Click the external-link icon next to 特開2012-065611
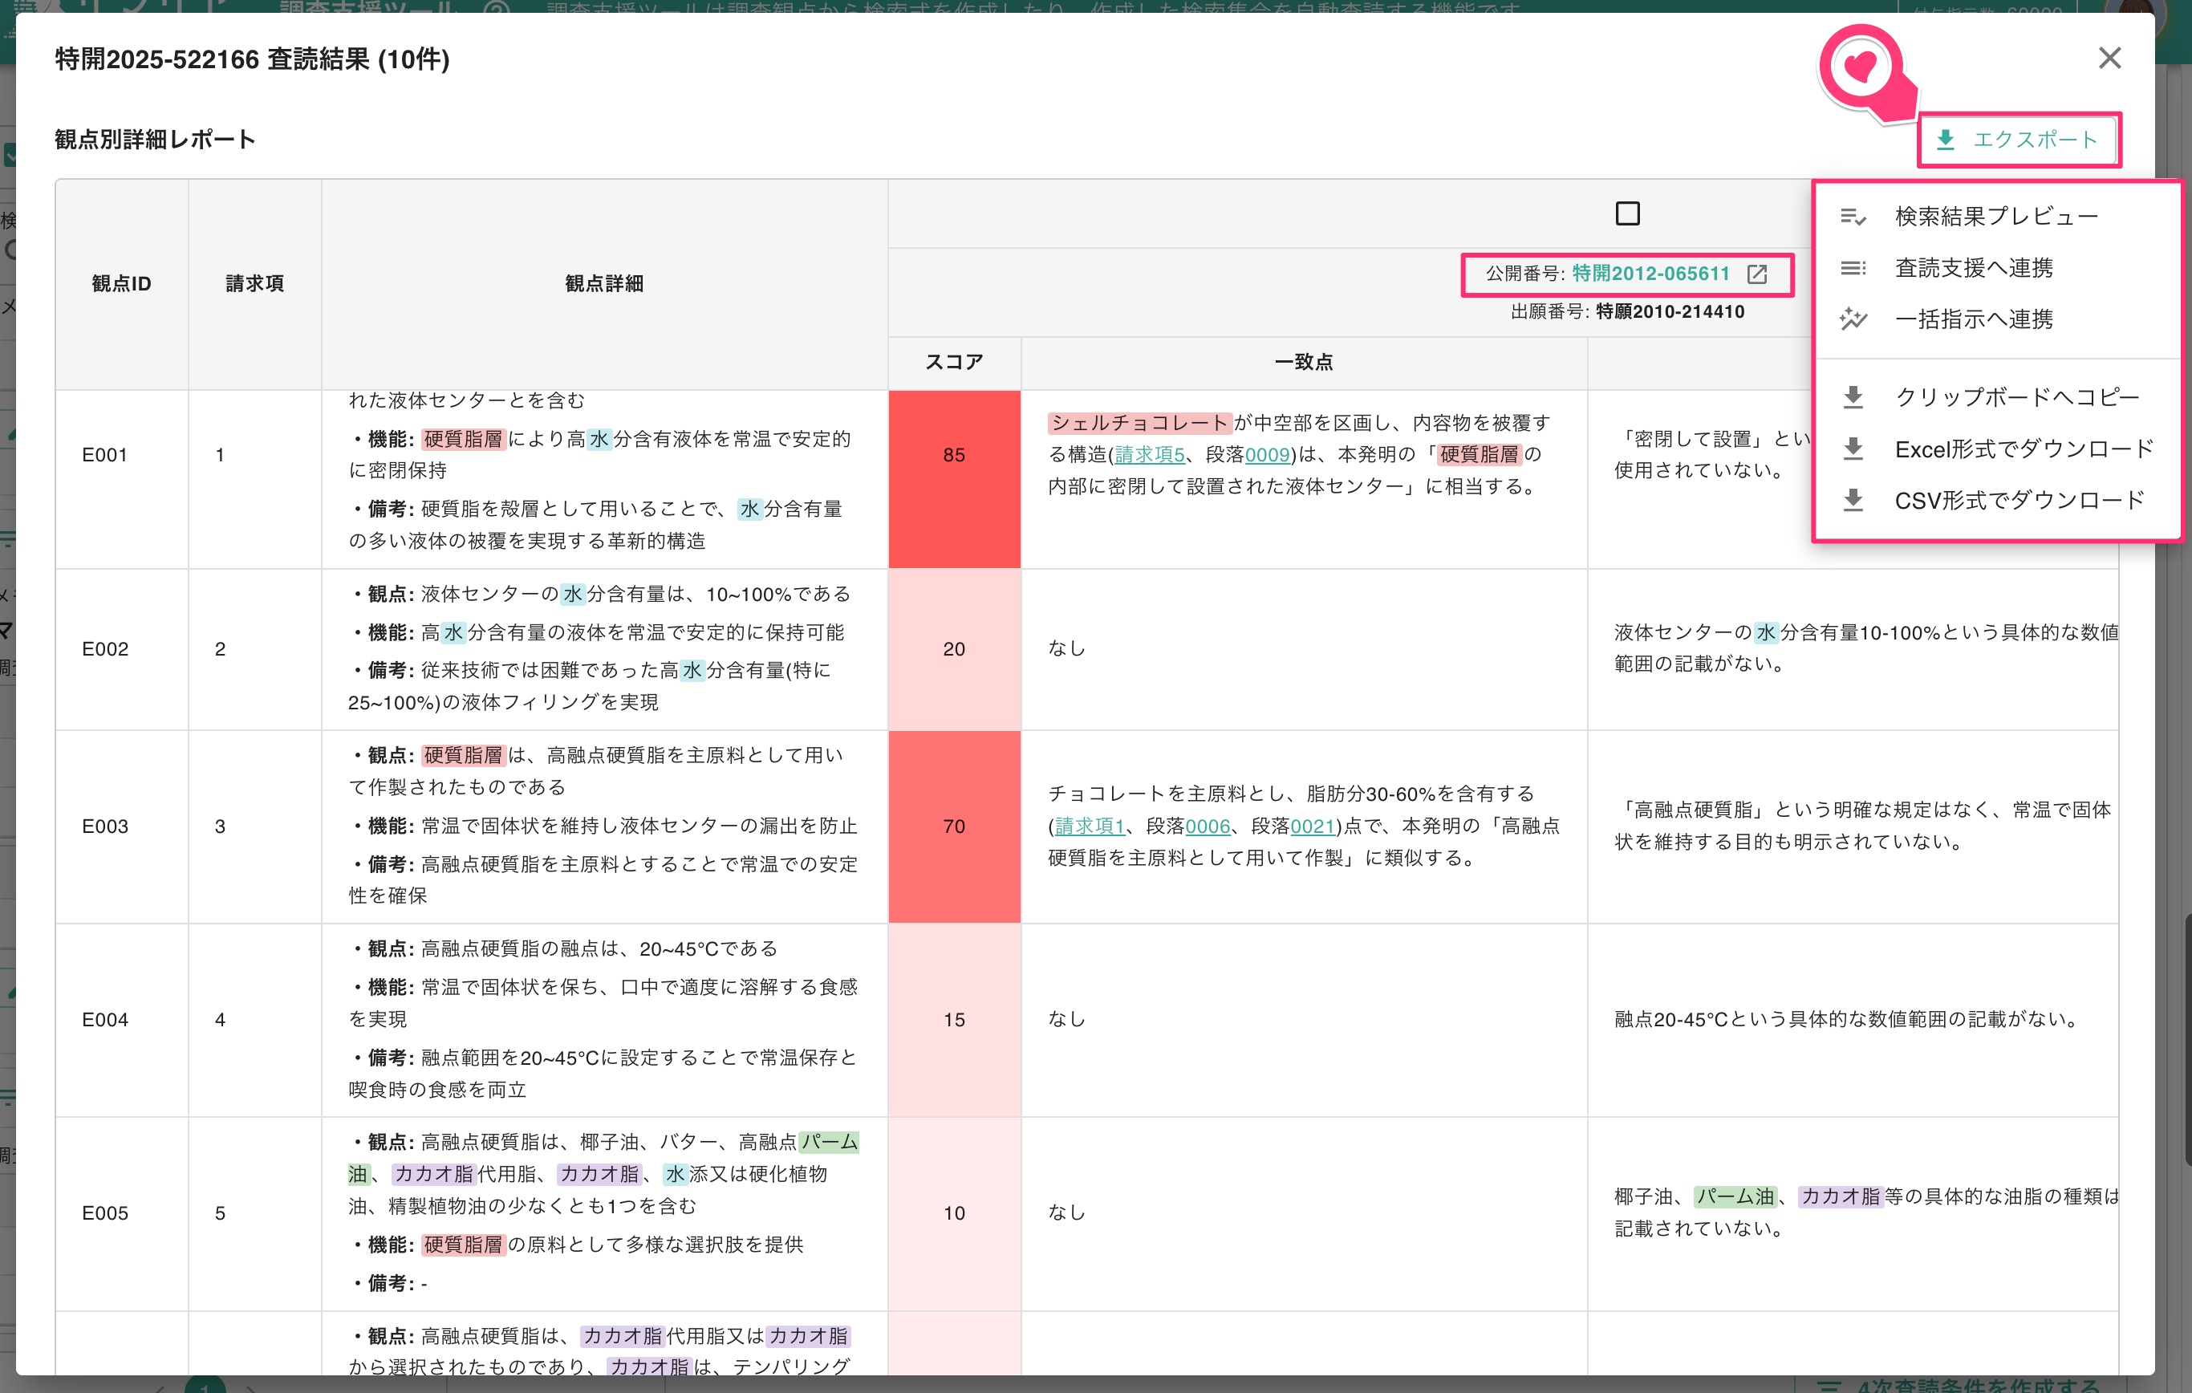 [1757, 274]
